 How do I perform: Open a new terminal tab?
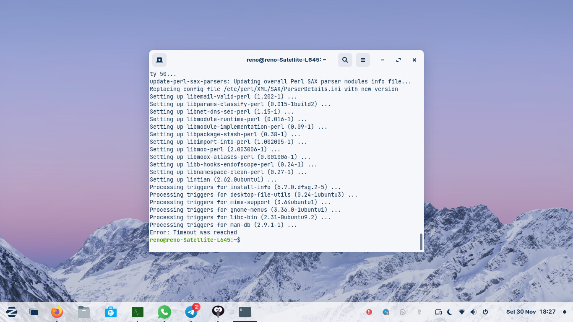tap(159, 60)
